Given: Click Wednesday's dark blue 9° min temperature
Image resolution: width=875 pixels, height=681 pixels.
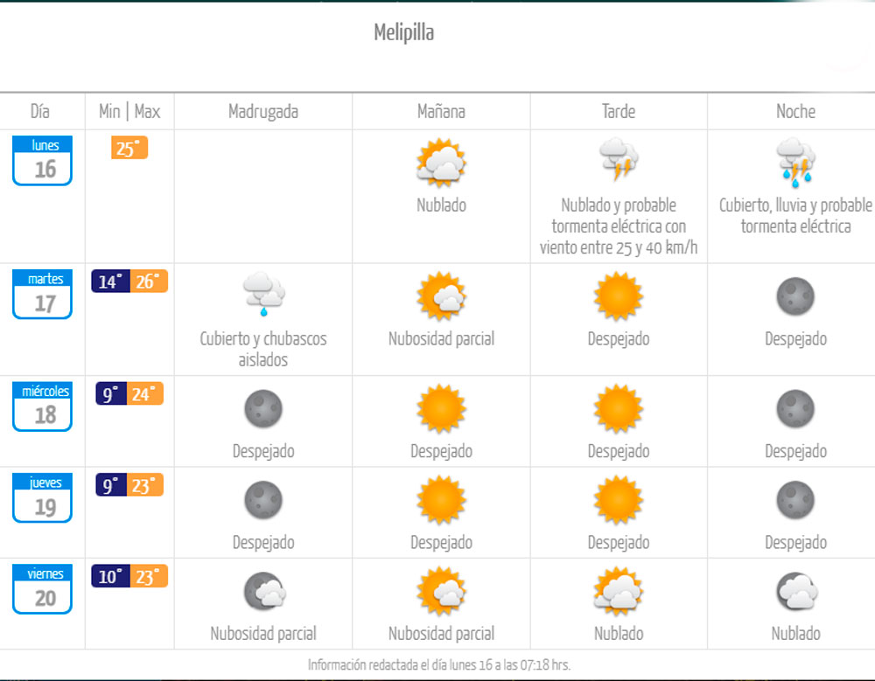Looking at the screenshot, I should coord(110,394).
